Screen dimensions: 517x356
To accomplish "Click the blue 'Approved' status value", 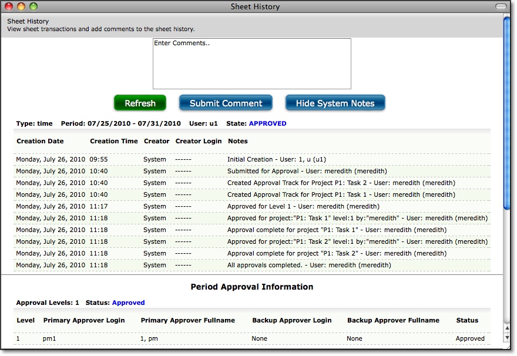I will [x=128, y=303].
